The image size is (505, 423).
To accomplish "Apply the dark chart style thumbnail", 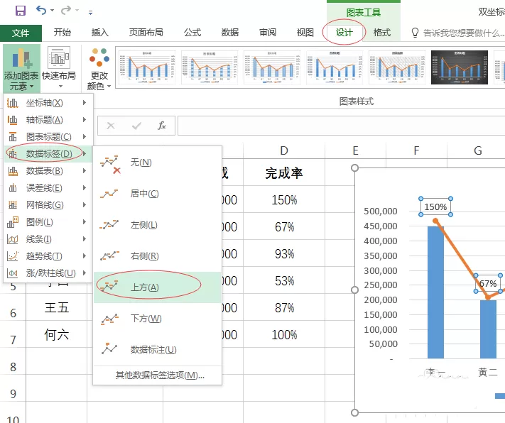I will coord(460,67).
